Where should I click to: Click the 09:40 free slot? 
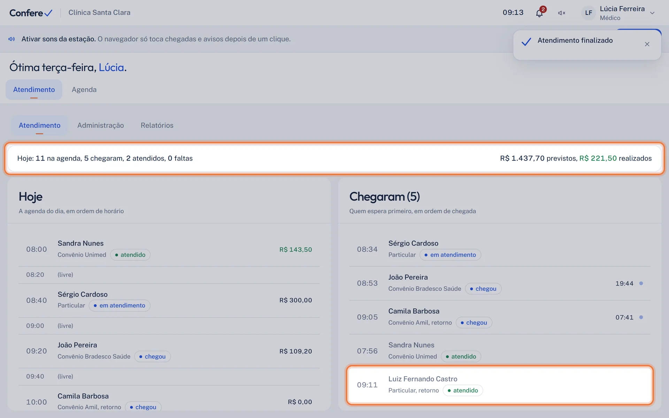click(x=169, y=377)
